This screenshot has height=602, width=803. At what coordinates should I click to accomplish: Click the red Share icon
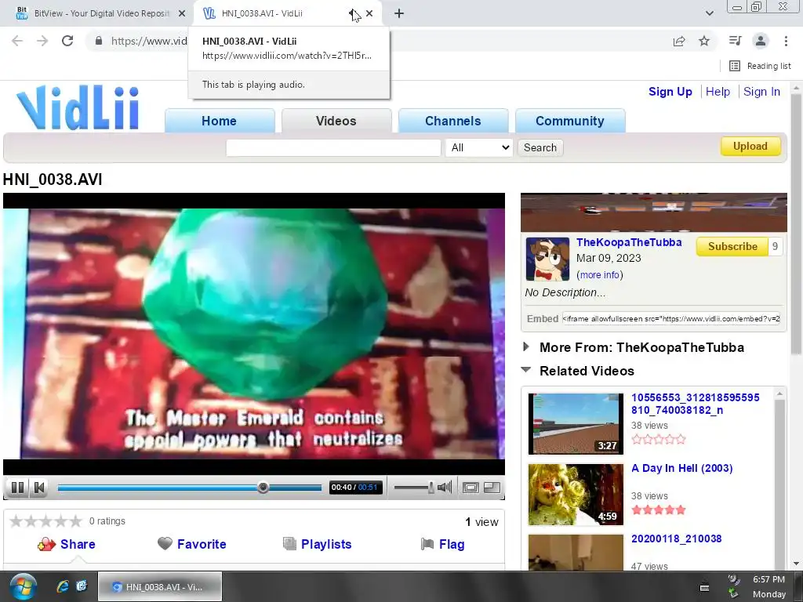coord(46,544)
